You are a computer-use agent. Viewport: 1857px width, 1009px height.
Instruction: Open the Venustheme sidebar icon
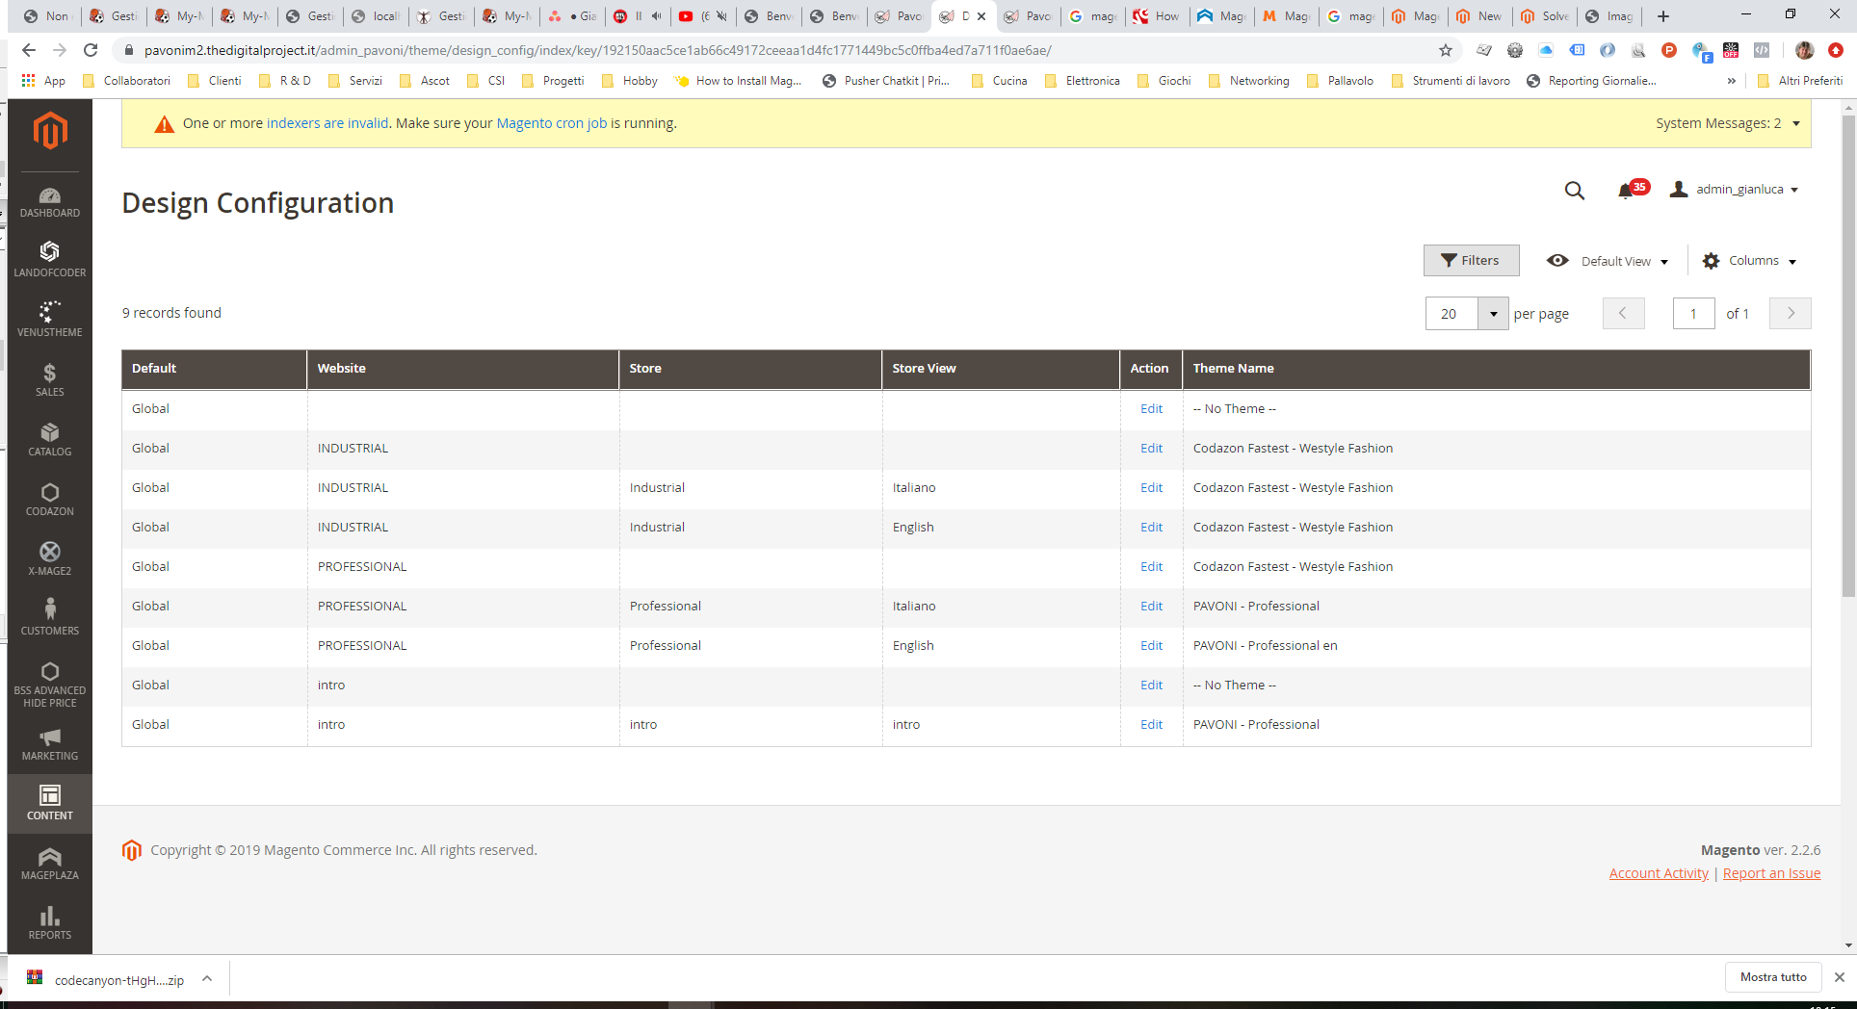coord(49,315)
